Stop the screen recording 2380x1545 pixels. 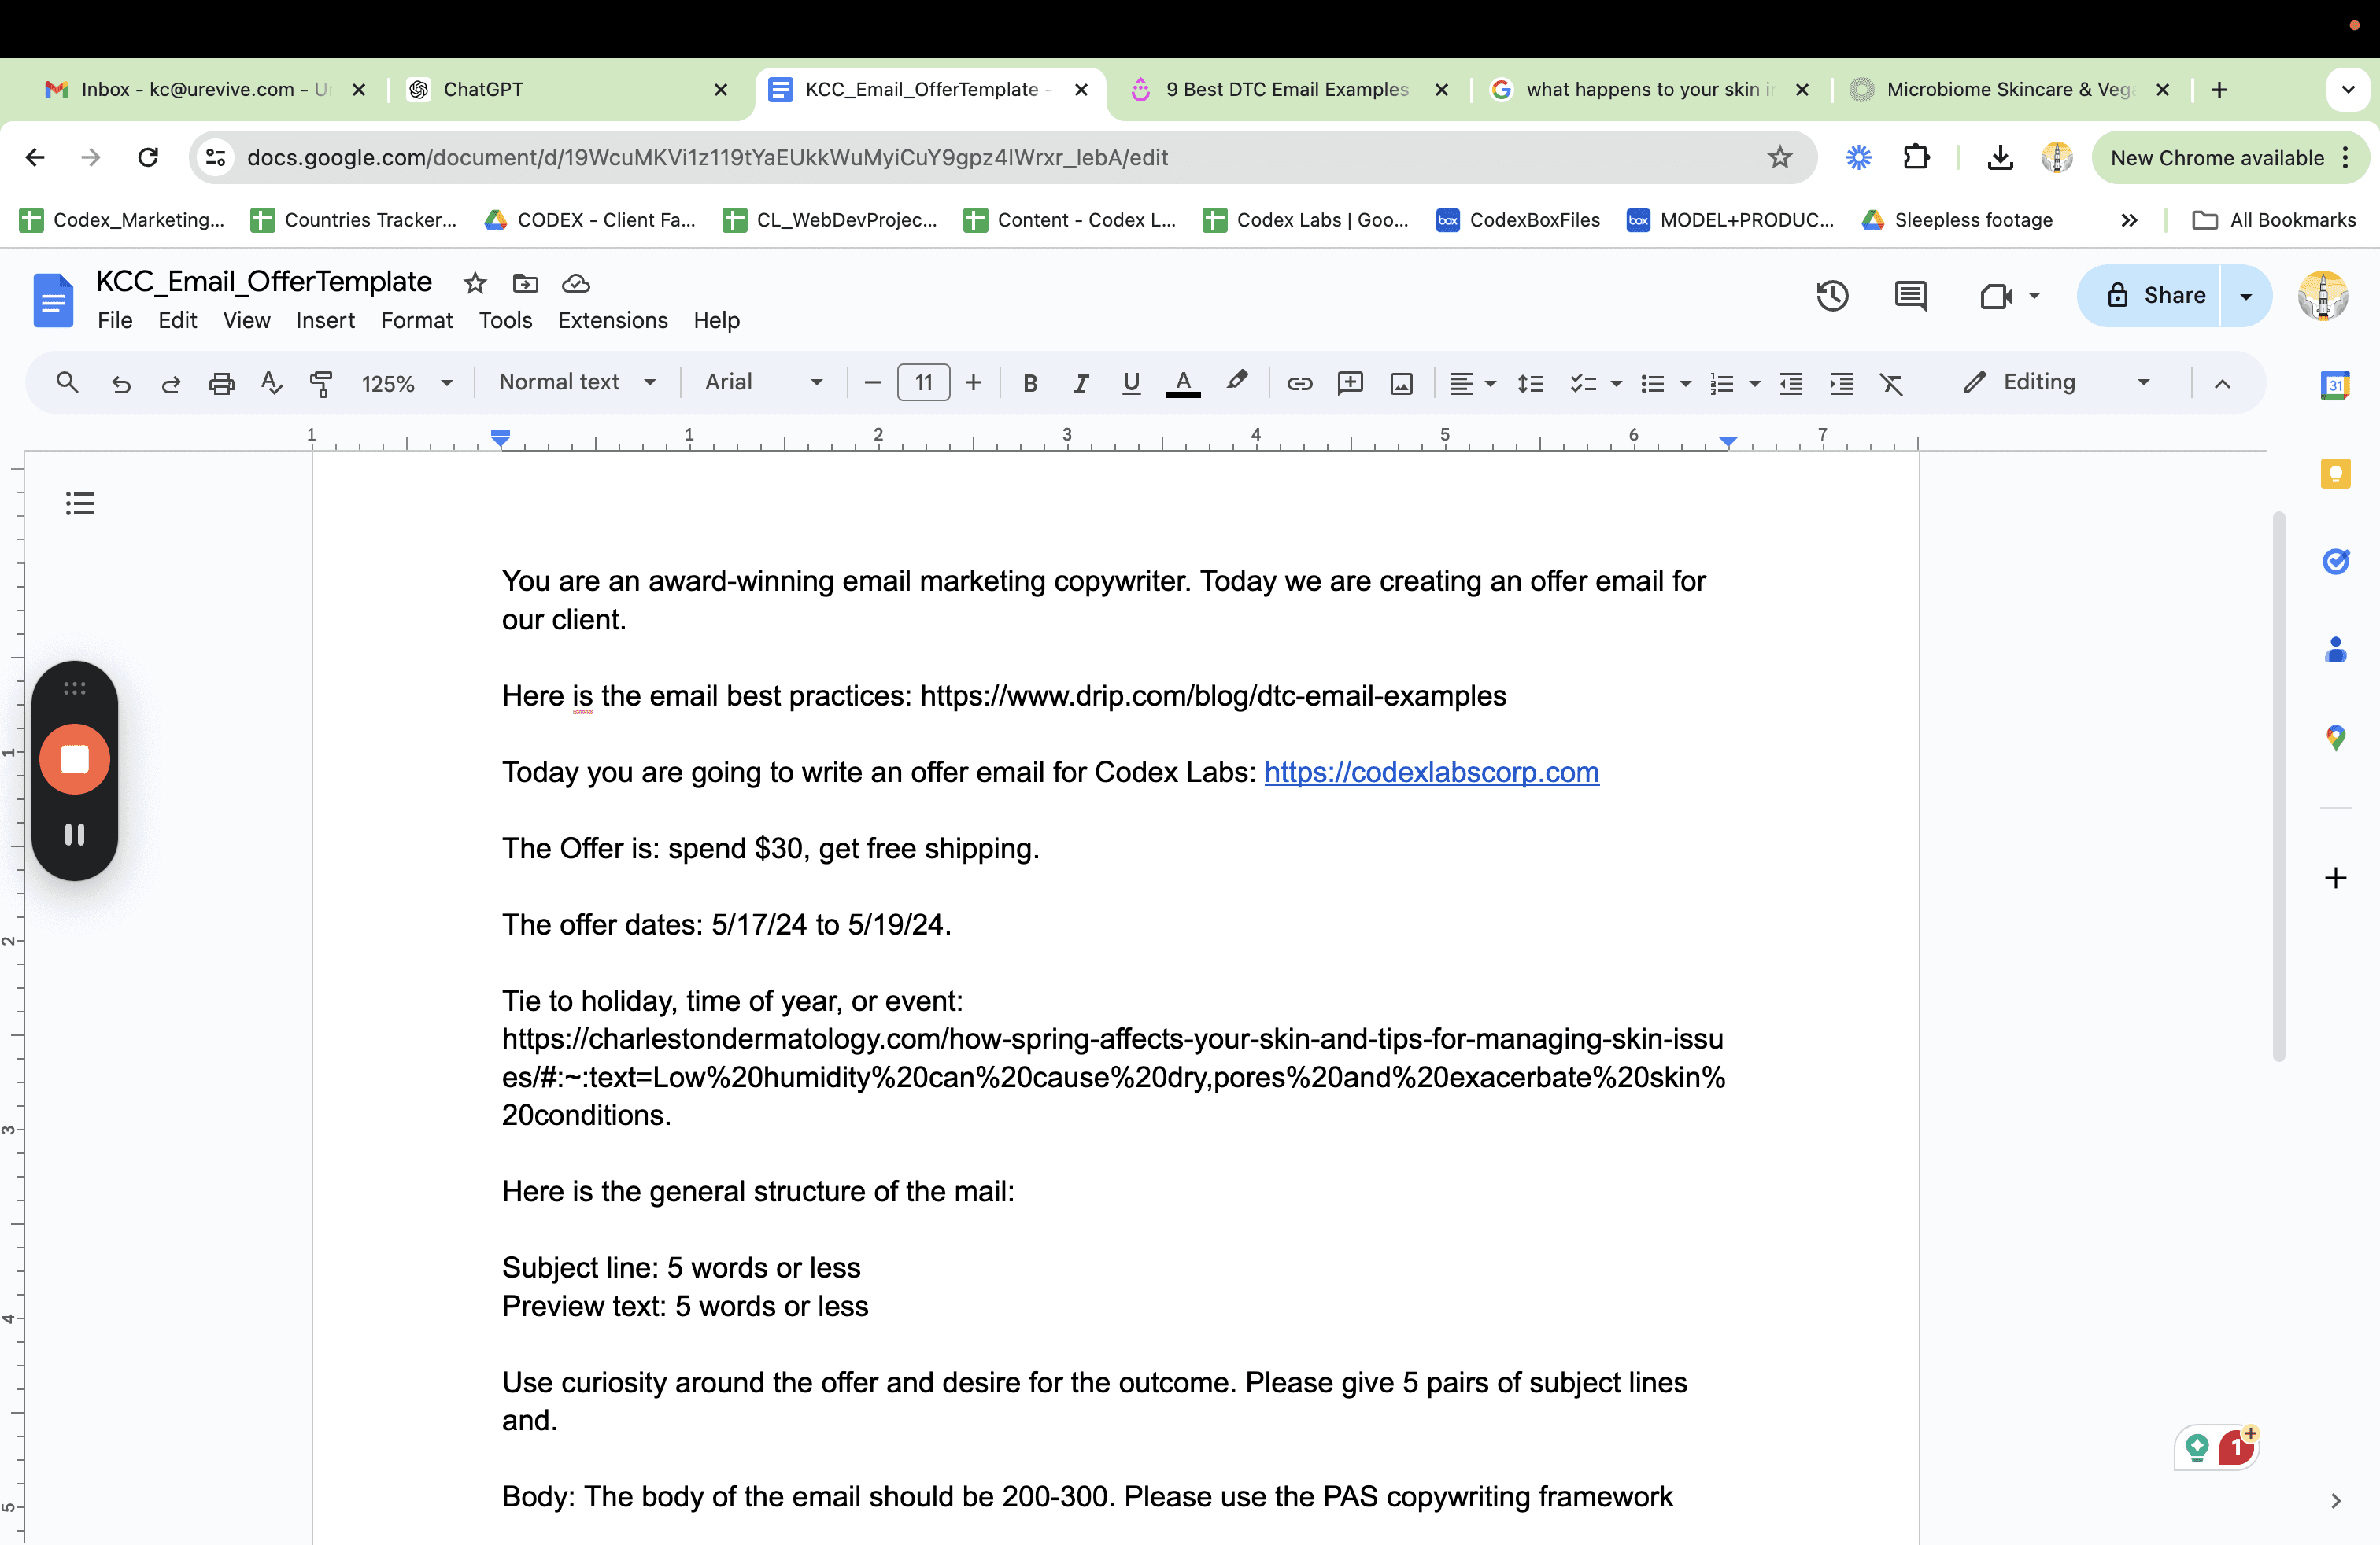click(75, 759)
